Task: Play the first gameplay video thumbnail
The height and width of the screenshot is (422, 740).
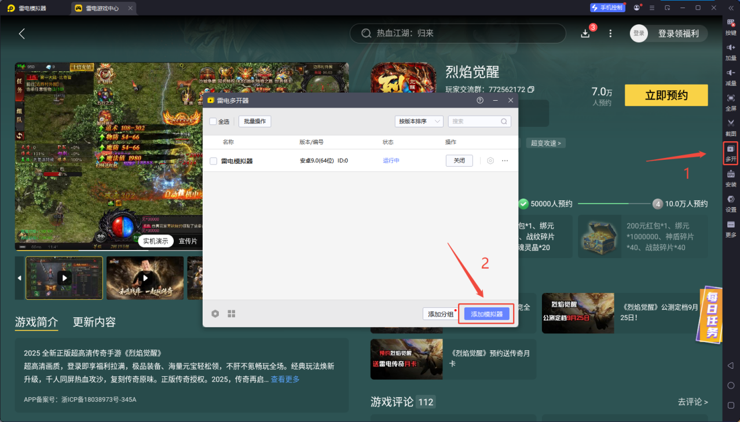Action: [x=64, y=278]
